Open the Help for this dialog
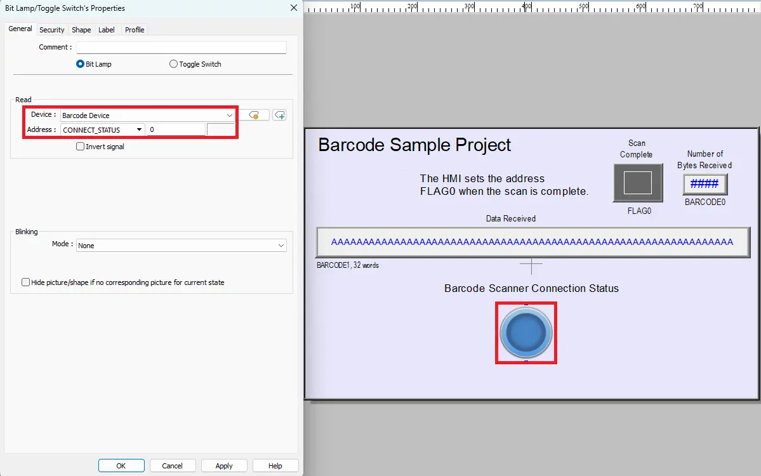Viewport: 761px width, 476px height. coord(275,465)
